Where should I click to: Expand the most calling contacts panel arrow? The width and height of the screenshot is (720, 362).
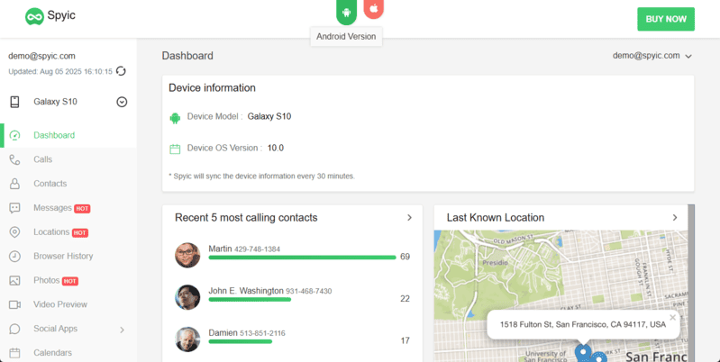(x=409, y=217)
